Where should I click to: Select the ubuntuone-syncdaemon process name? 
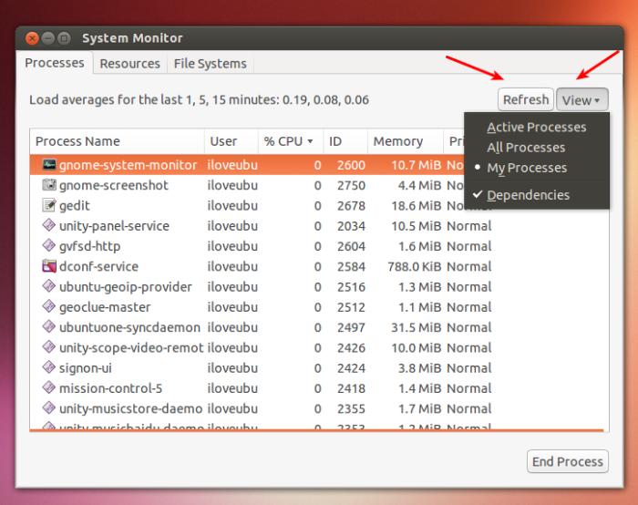[x=129, y=327]
